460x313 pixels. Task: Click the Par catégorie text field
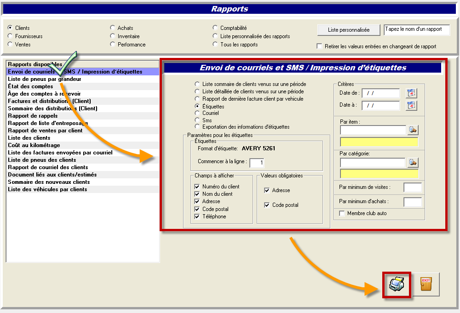point(373,162)
